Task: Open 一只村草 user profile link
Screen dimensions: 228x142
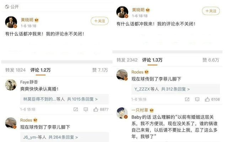Action: pyautogui.click(x=140, y=110)
